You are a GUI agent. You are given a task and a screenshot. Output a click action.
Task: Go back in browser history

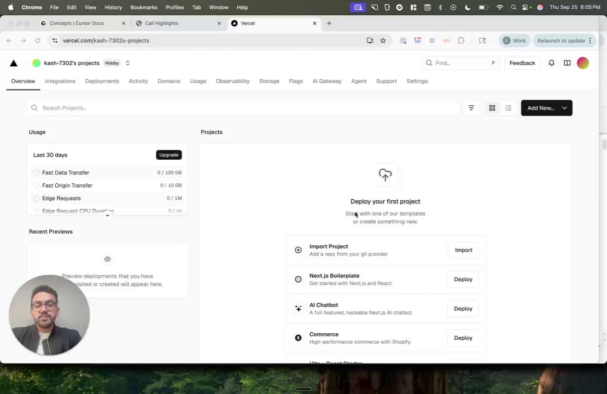tap(9, 40)
